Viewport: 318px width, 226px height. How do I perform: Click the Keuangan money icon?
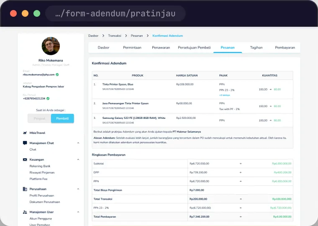click(x=25, y=159)
